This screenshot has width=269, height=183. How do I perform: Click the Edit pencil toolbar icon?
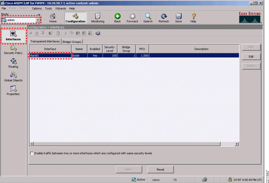(50, 33)
